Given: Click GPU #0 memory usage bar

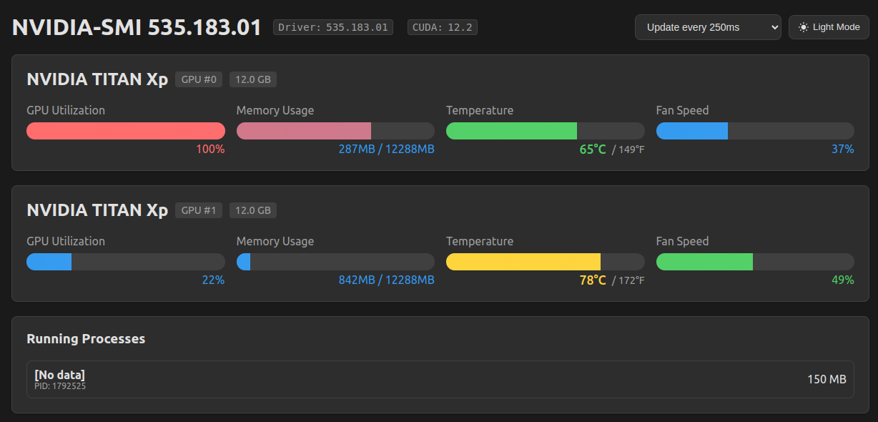Looking at the screenshot, I should pyautogui.click(x=335, y=131).
